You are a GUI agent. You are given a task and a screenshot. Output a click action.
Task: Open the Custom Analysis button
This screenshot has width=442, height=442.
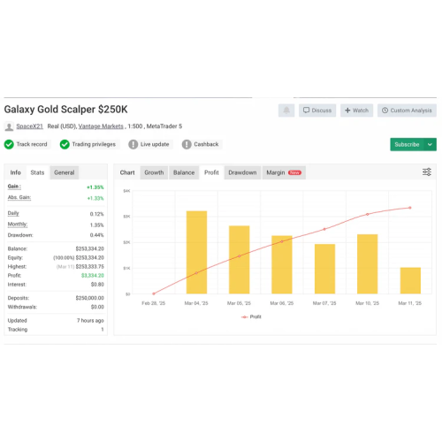[x=407, y=110]
